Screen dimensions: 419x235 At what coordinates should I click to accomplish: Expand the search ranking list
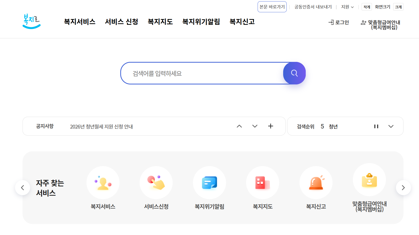[391, 126]
